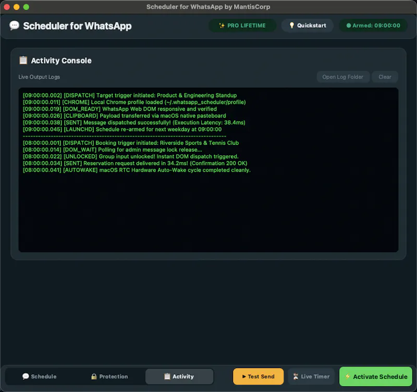
Task: Click the [LAUNCHD] Schedule re-armed log line
Action: [122, 129]
